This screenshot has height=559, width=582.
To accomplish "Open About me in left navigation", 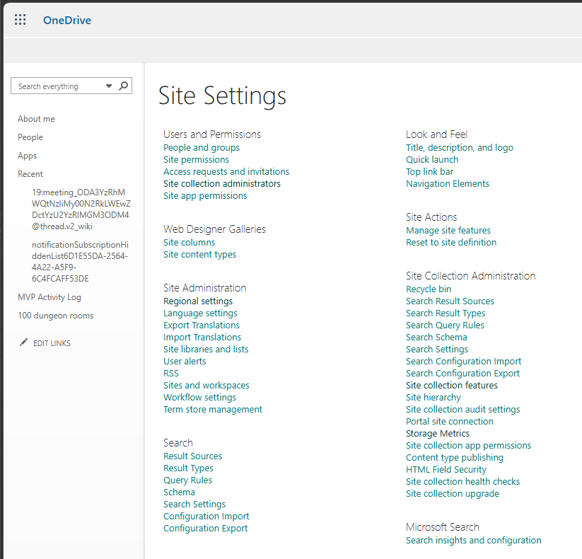I will click(x=36, y=119).
